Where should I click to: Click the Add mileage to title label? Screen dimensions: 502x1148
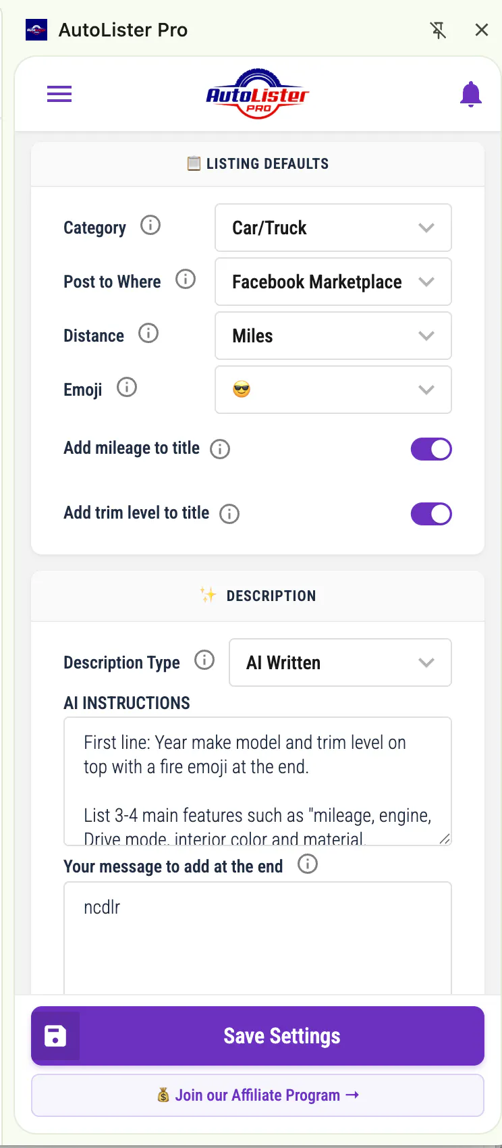(132, 448)
